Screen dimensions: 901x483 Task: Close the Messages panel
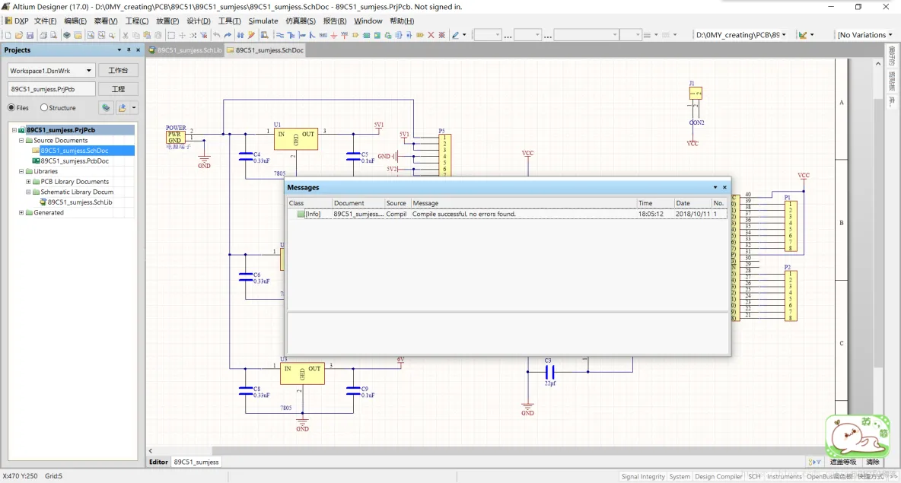point(724,187)
